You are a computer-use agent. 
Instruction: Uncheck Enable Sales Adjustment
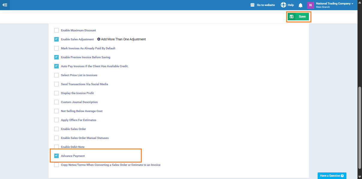pyautogui.click(x=56, y=39)
